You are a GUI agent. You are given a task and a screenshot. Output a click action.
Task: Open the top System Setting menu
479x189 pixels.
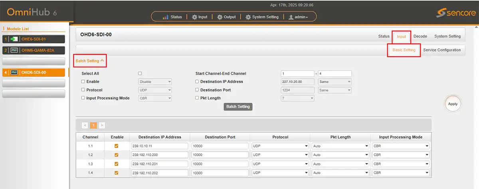pyautogui.click(x=262, y=17)
